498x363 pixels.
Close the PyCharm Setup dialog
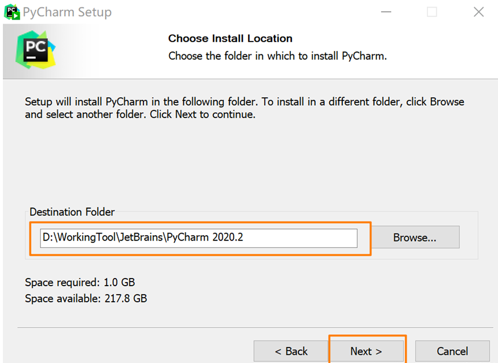pos(478,12)
